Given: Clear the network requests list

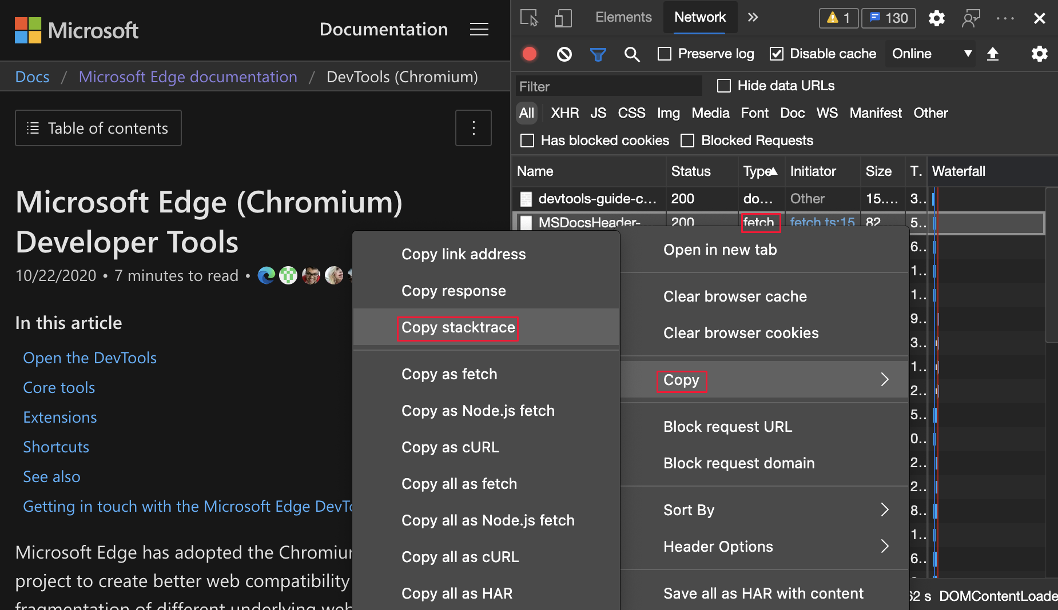Looking at the screenshot, I should pyautogui.click(x=564, y=54).
